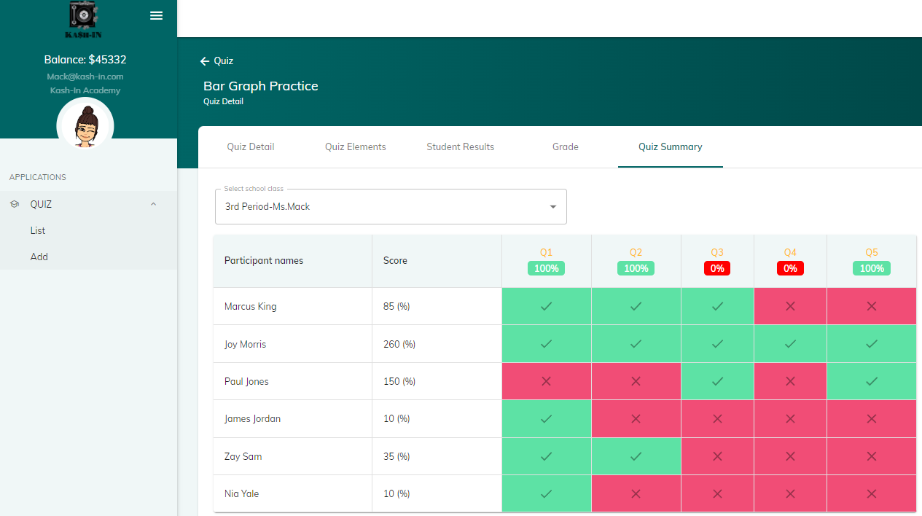Open the school class dropdown
922x516 pixels.
tap(552, 206)
